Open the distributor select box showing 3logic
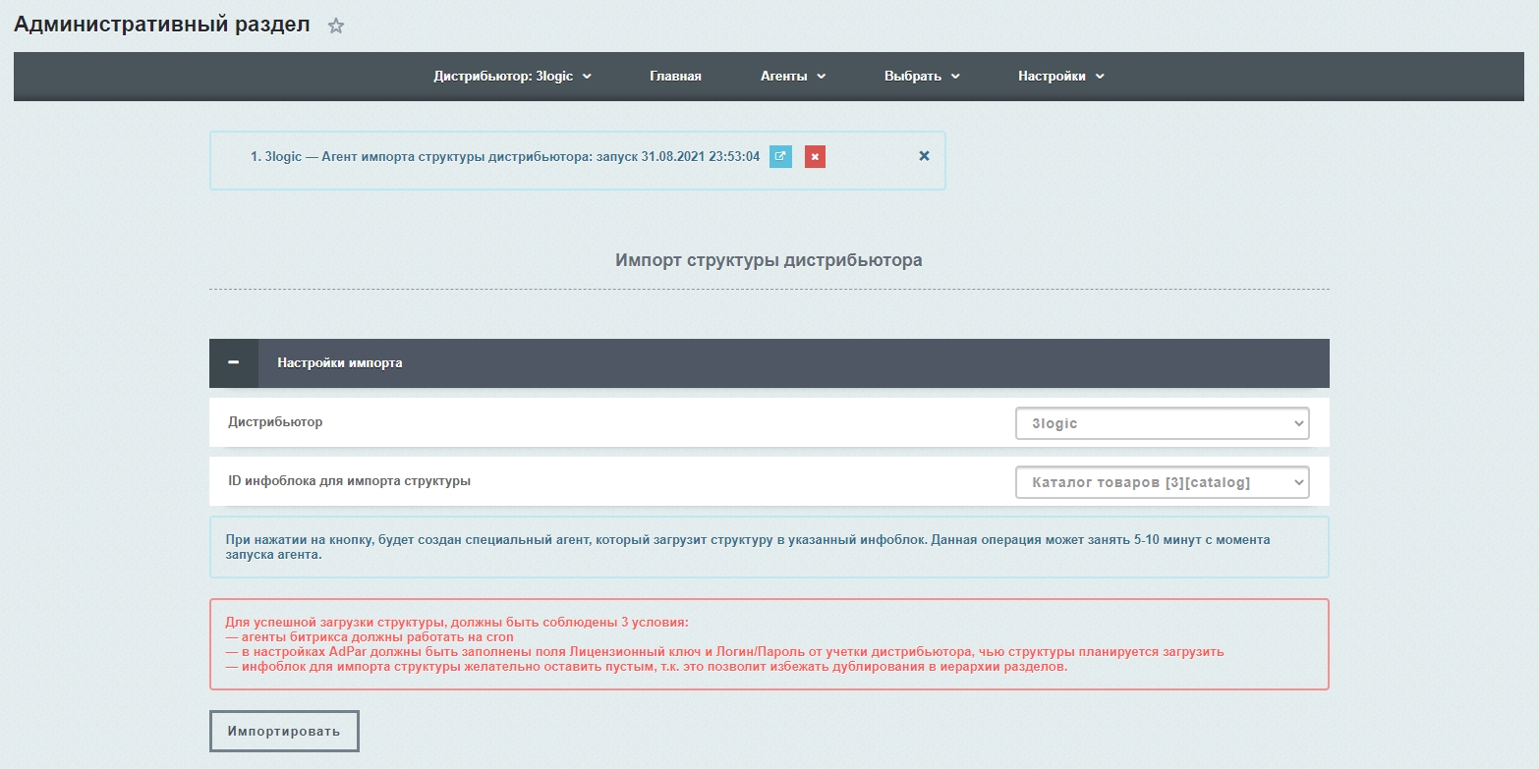Image resolution: width=1539 pixels, height=769 pixels. (x=1162, y=423)
